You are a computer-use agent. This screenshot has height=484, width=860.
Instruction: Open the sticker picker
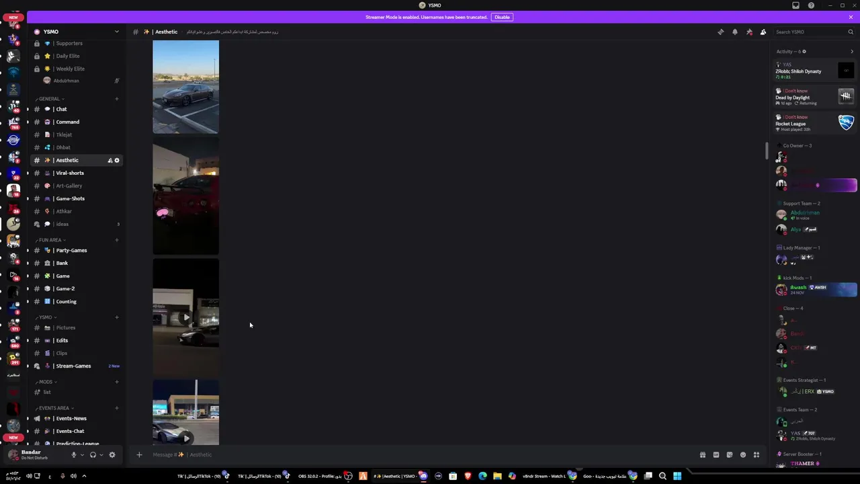coord(730,454)
